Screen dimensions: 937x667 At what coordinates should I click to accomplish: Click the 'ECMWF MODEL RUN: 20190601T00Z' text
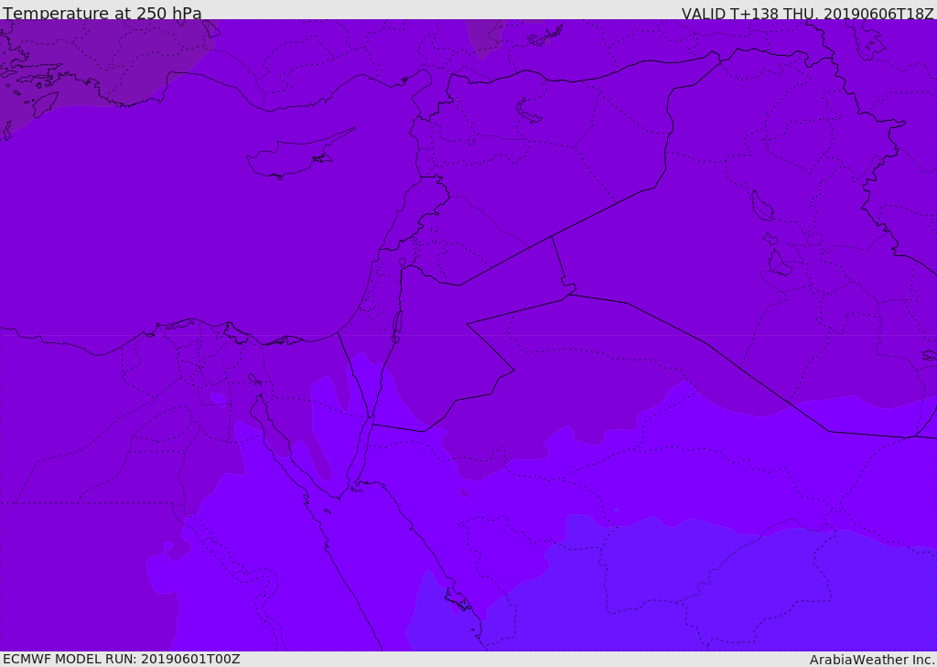pos(122,659)
